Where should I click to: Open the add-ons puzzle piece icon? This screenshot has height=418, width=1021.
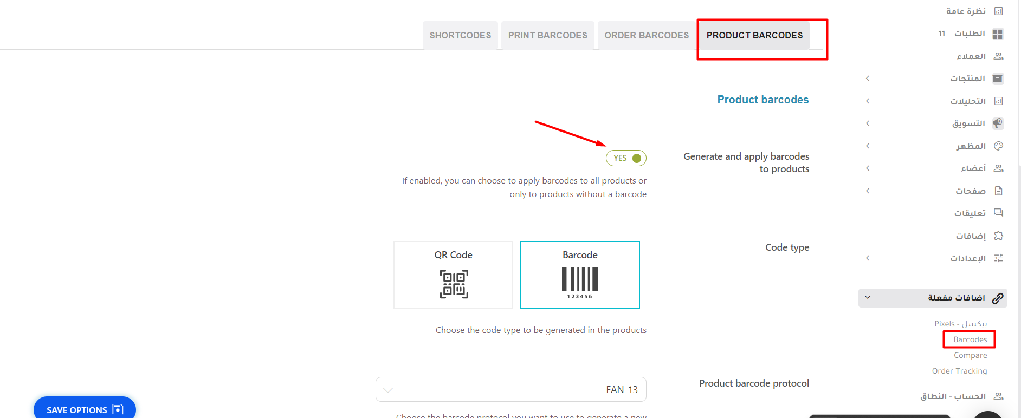(x=998, y=236)
